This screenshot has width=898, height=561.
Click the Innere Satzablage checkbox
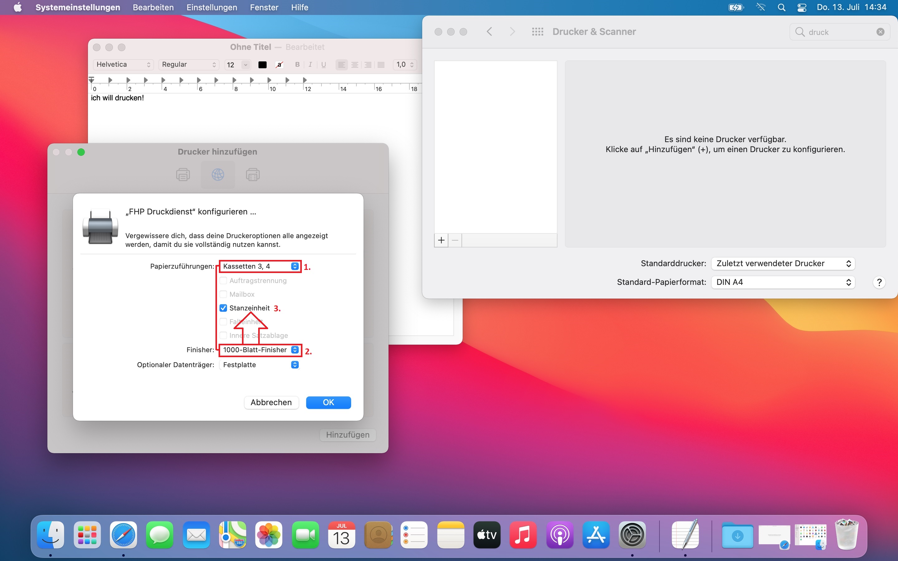(223, 335)
